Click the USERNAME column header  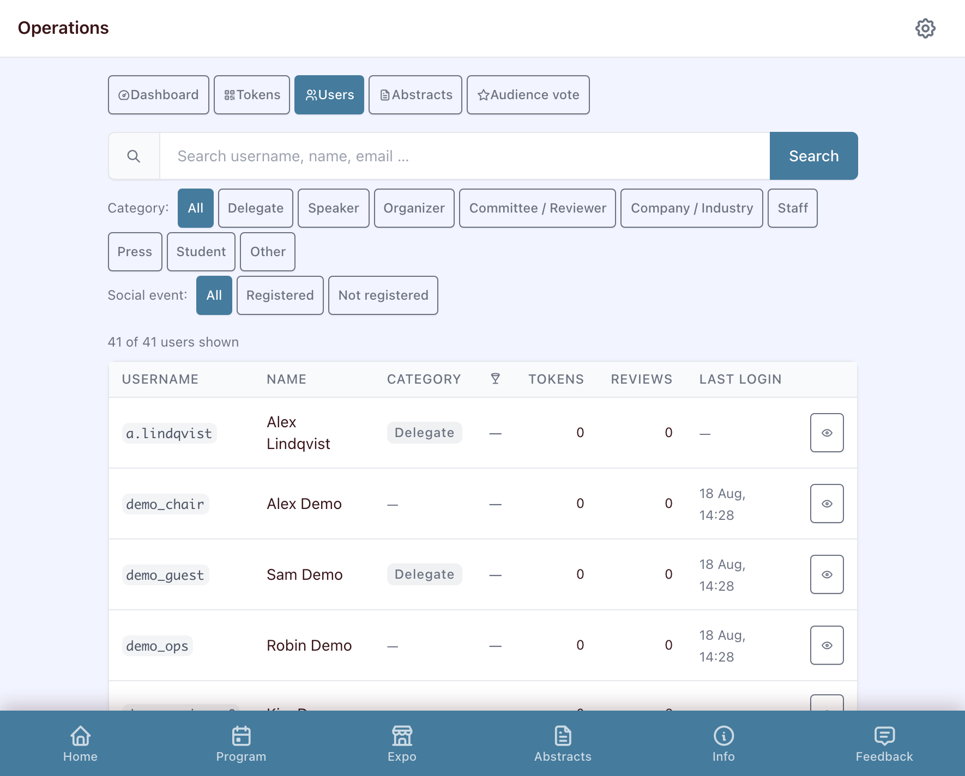[160, 379]
